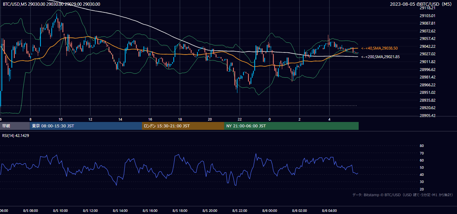Select the 29057.42 price axis label
This screenshot has height=214, width=457.
(x=427, y=39)
